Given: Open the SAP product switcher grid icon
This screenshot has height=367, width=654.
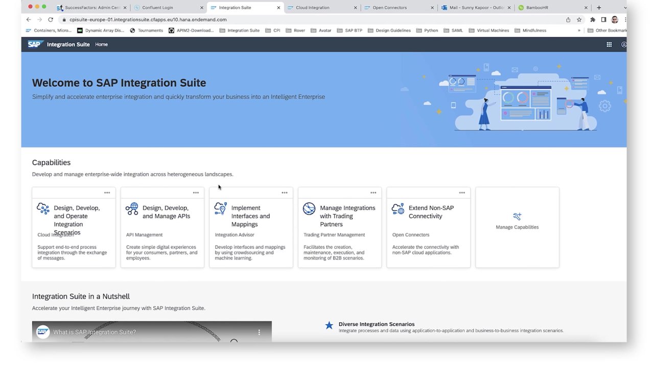Looking at the screenshot, I should pyautogui.click(x=609, y=44).
